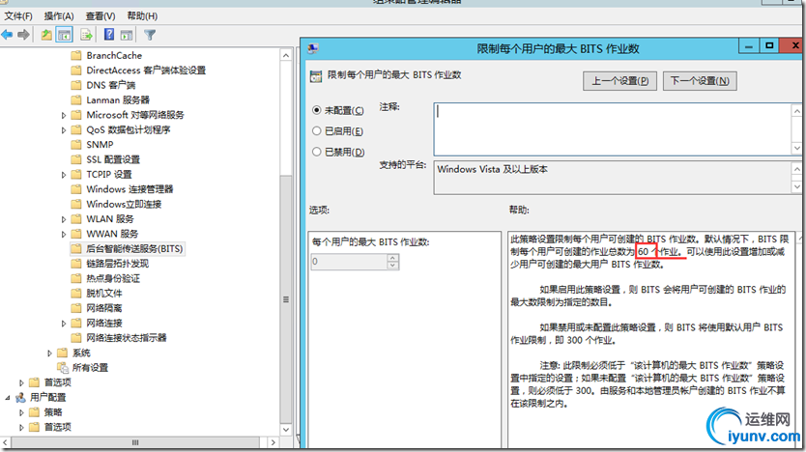Screen dimensions: 806x452
Task: Expand the WWAN 服务 node
Action: (x=63, y=235)
